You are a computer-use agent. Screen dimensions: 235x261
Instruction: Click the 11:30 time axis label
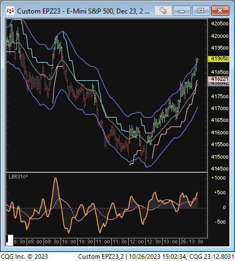tap(120, 242)
